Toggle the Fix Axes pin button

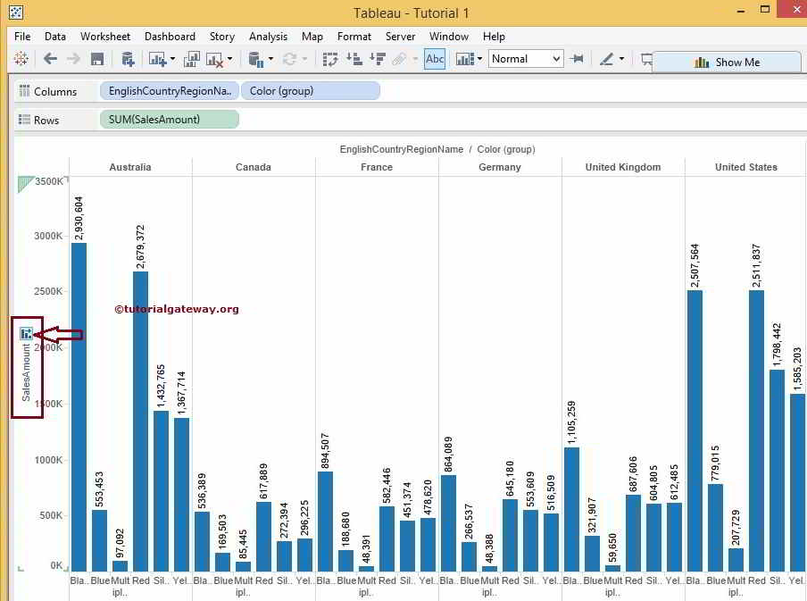577,59
